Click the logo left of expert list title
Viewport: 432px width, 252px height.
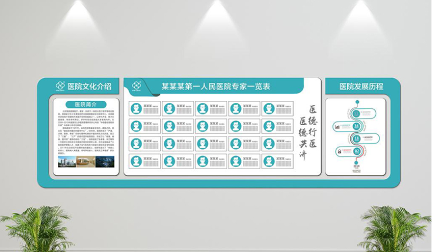click(137, 85)
